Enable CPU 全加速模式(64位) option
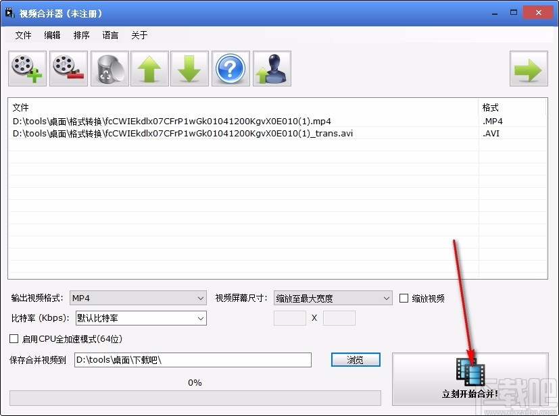559x416 pixels. 12,338
